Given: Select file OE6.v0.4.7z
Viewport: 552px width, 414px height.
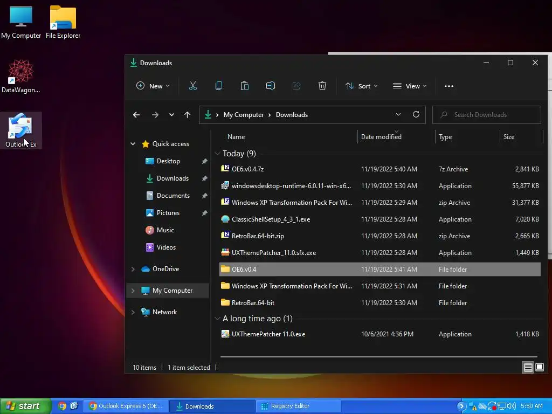Looking at the screenshot, I should 380,169.
